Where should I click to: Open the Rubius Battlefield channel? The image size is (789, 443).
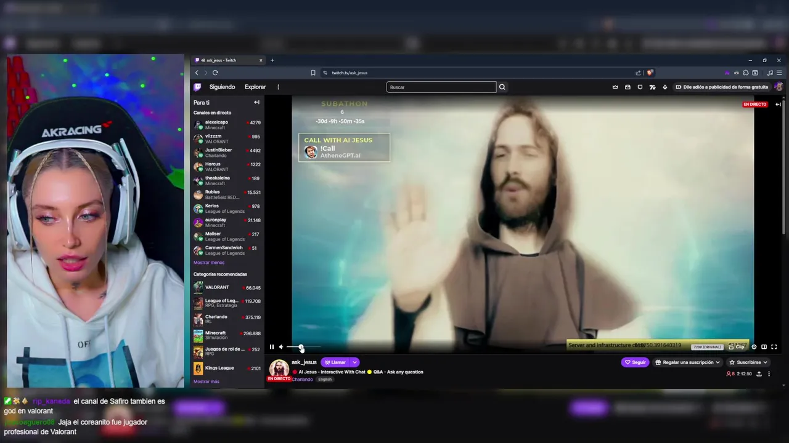click(x=227, y=194)
